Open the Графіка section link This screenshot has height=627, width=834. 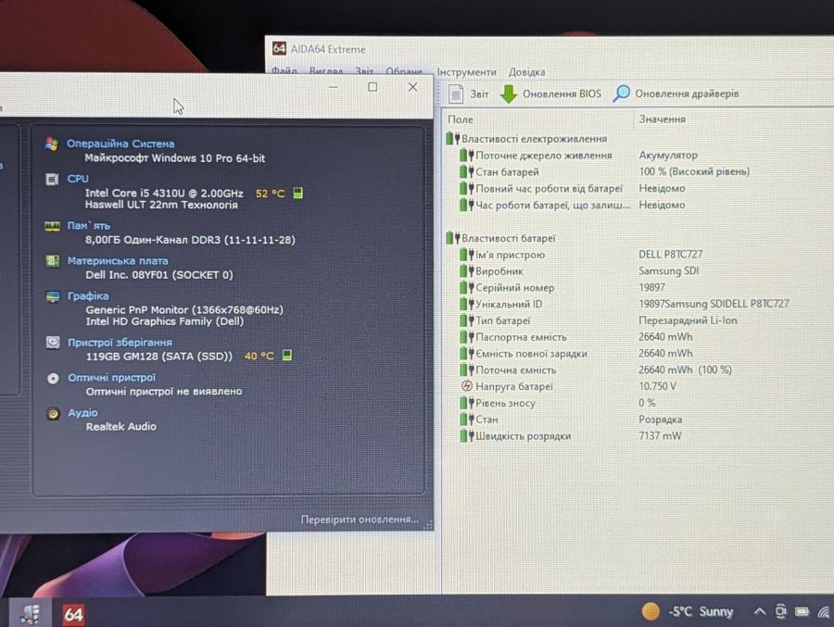coord(88,295)
